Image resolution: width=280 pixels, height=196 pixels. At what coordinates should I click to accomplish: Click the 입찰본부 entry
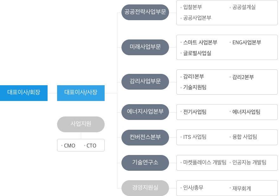coord(192,7)
